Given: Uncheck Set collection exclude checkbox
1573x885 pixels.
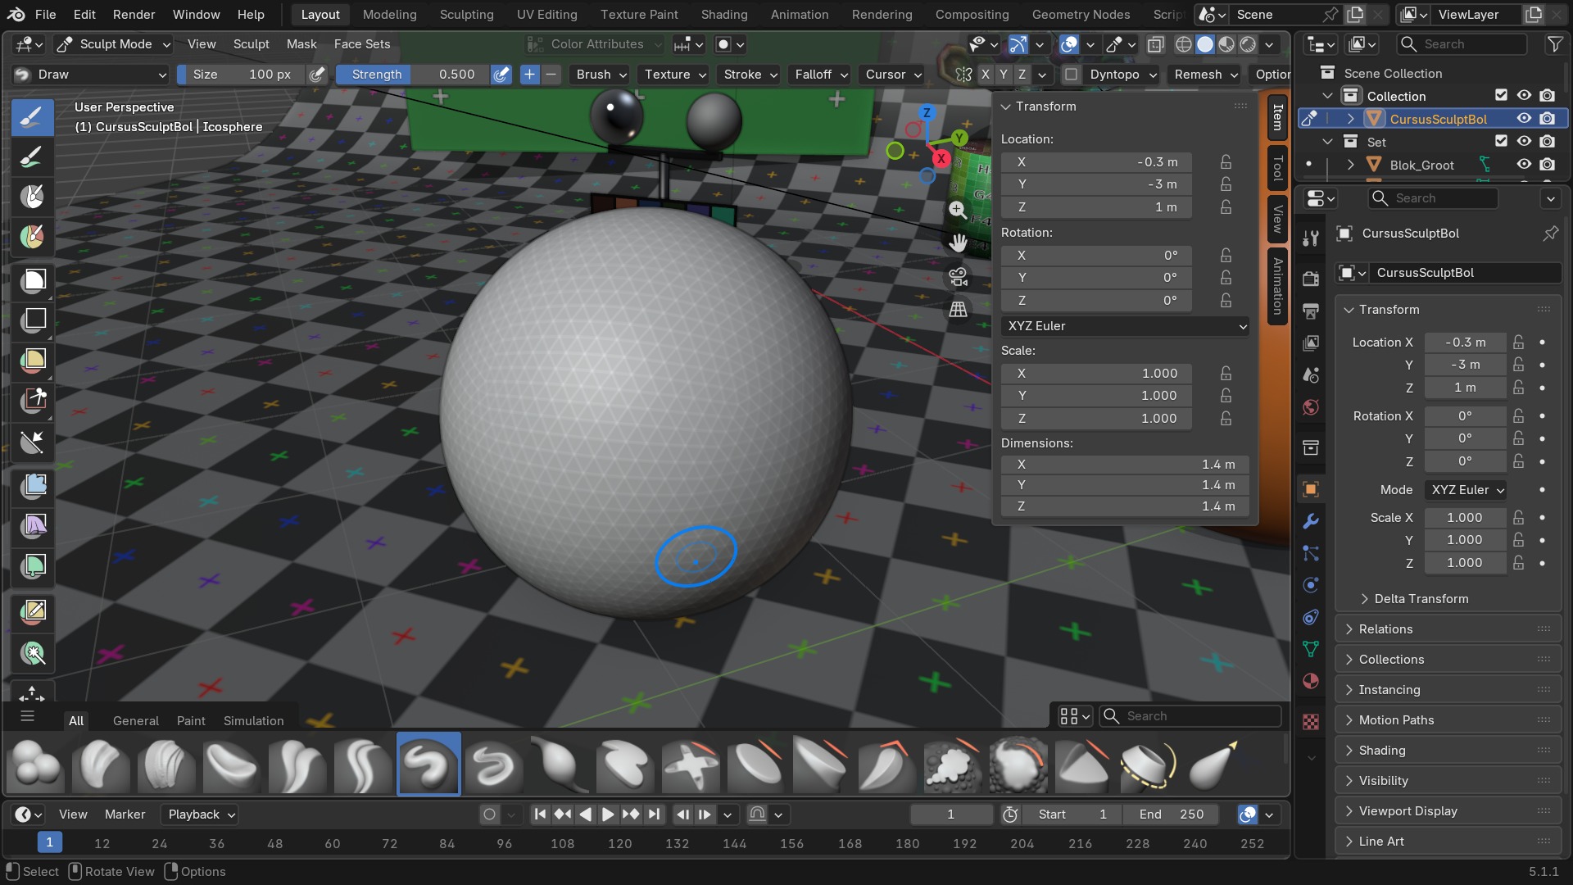Looking at the screenshot, I should point(1501,142).
